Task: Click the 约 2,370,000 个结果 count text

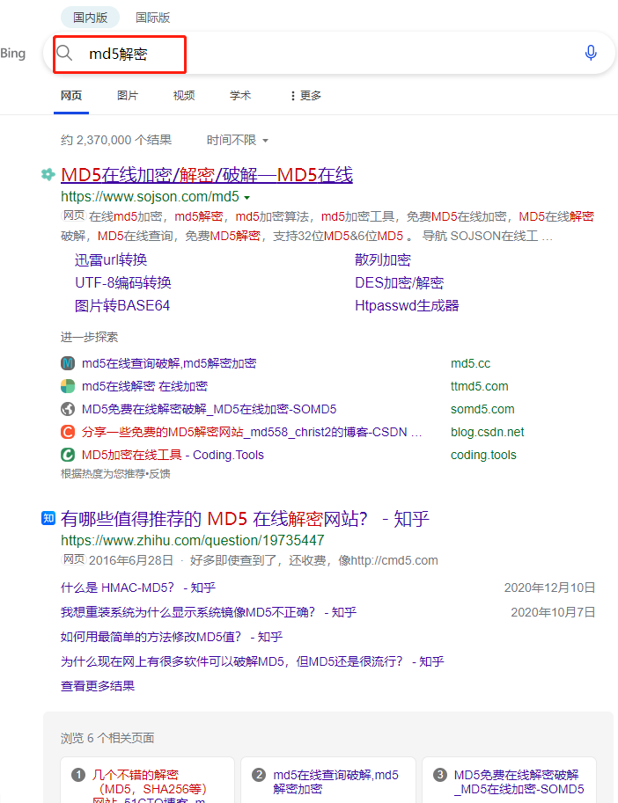Action: point(116,140)
